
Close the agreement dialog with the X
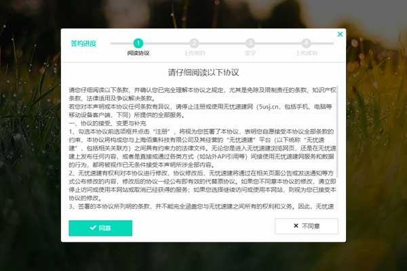pyautogui.click(x=340, y=35)
